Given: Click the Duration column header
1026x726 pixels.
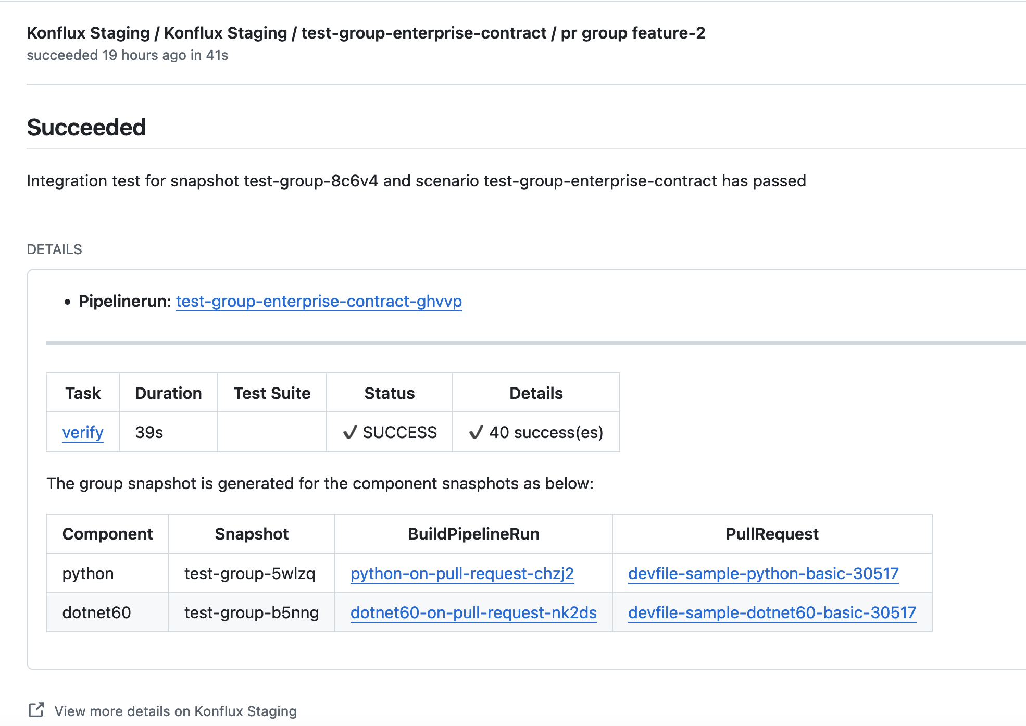Looking at the screenshot, I should tap(168, 393).
